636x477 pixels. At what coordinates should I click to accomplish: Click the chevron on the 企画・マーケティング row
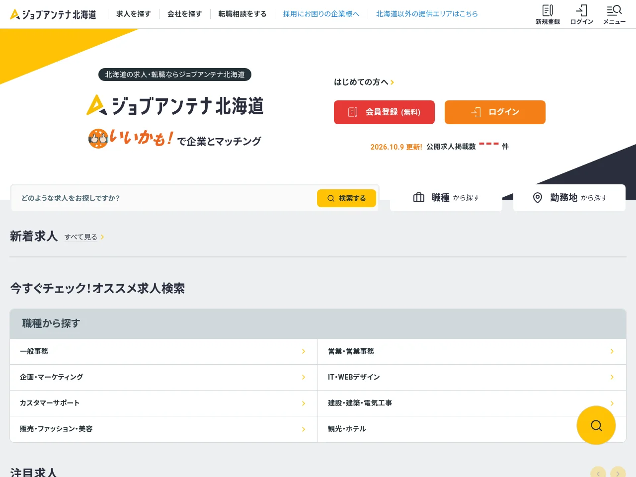click(x=304, y=377)
